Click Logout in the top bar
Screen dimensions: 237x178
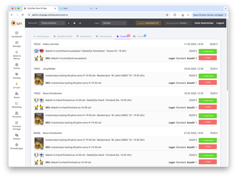(x=220, y=23)
